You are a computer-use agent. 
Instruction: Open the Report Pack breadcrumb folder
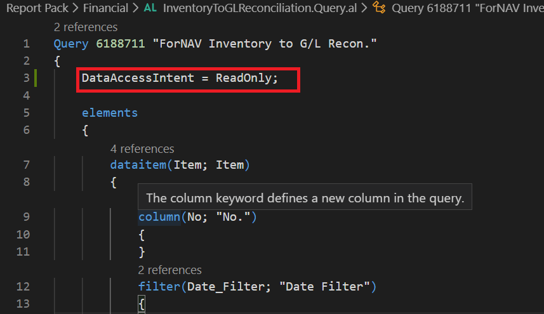point(36,8)
